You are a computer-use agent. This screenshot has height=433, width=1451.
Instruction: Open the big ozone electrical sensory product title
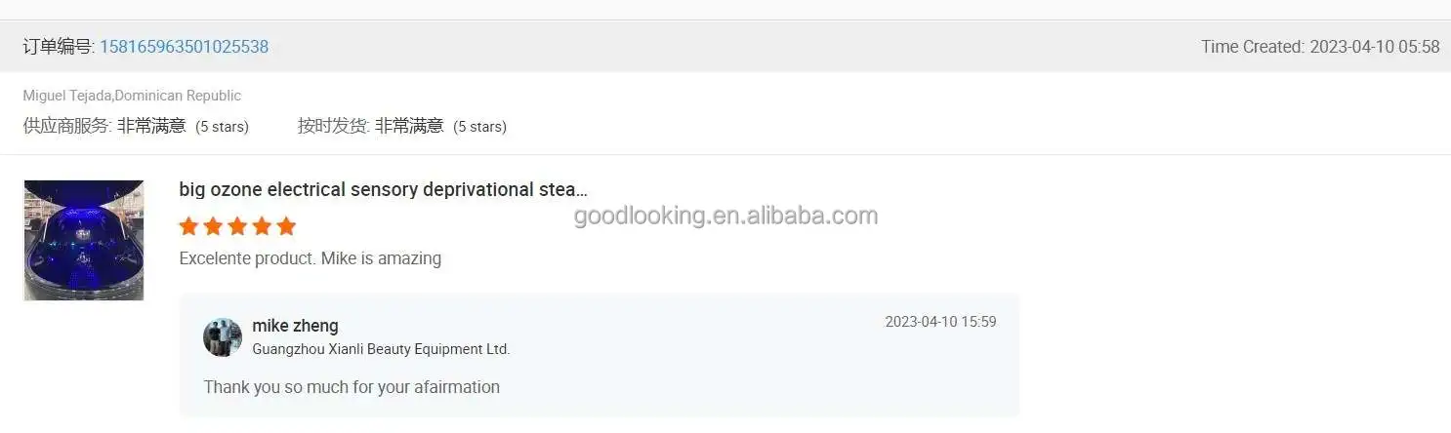(384, 189)
